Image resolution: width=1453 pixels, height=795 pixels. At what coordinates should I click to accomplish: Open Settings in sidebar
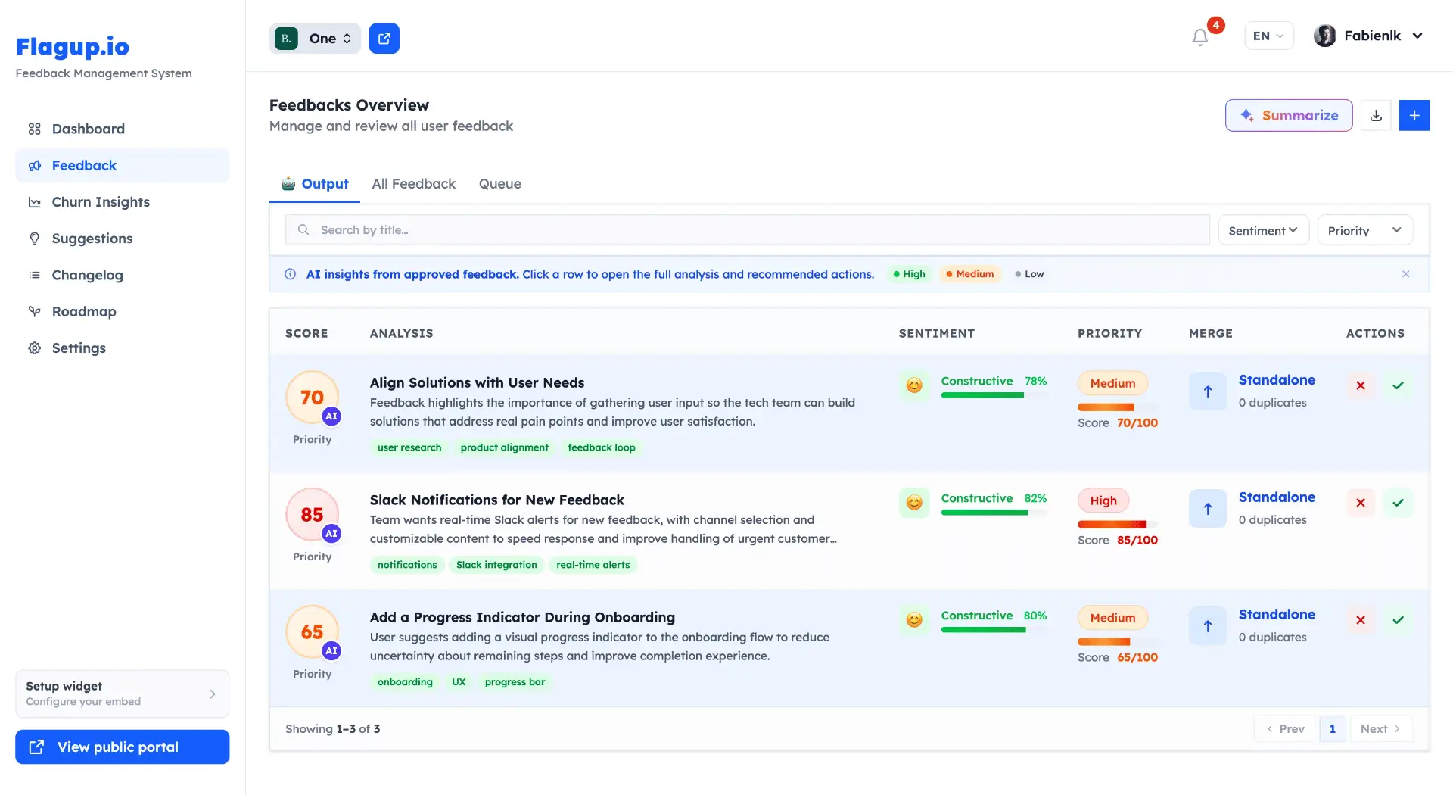coord(122,348)
